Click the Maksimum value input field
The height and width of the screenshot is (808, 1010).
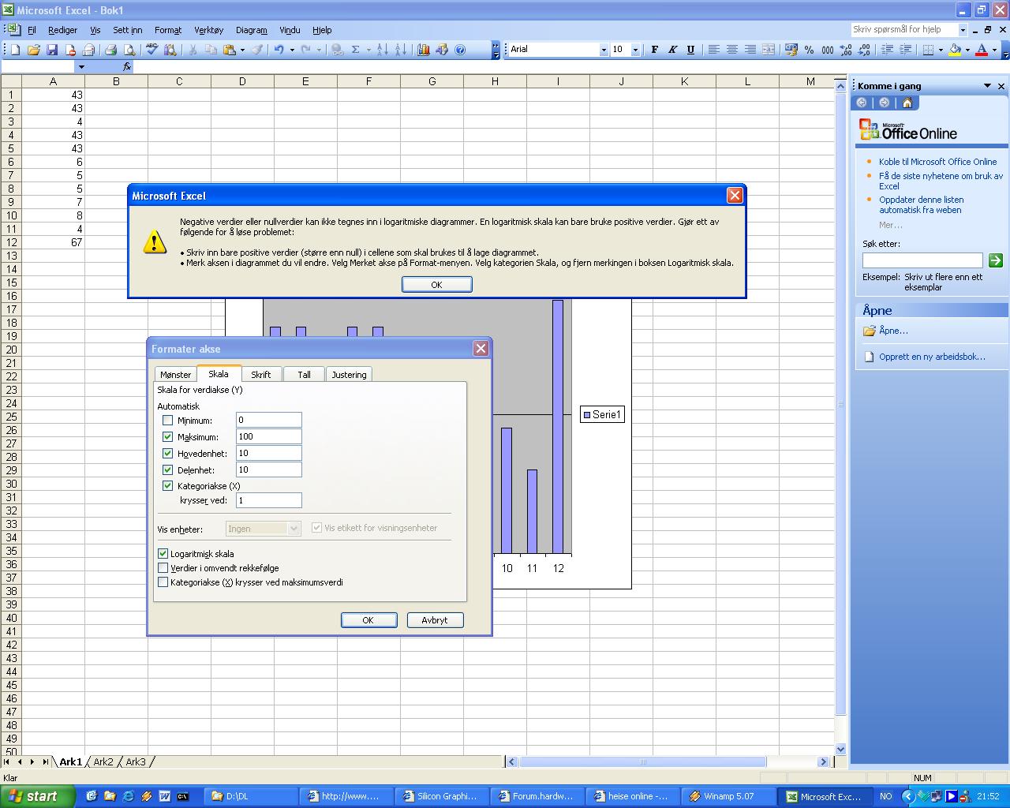coord(268,436)
